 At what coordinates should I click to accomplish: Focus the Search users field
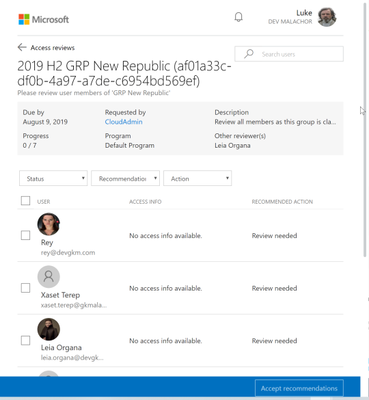point(289,54)
